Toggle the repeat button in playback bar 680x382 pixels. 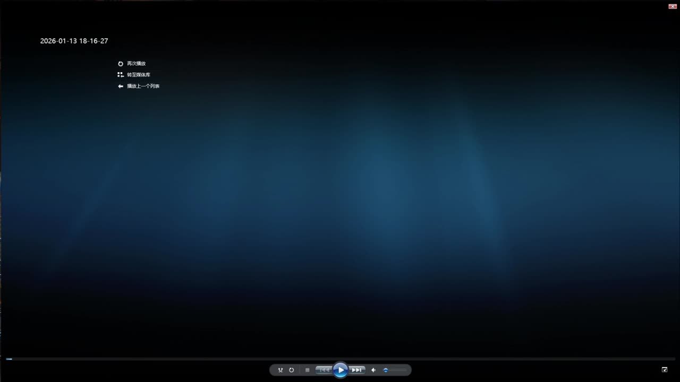[292, 370]
